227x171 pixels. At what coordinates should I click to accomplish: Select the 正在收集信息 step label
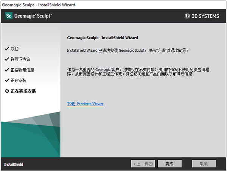click(x=22, y=70)
